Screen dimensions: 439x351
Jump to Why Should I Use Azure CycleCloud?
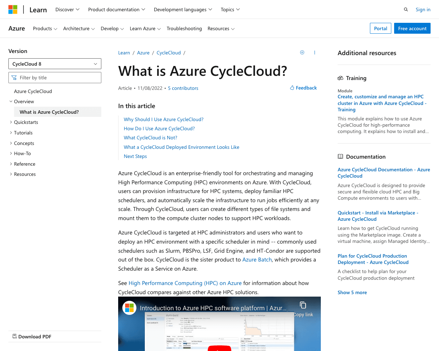tap(163, 119)
